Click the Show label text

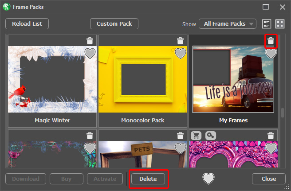[x=189, y=24]
